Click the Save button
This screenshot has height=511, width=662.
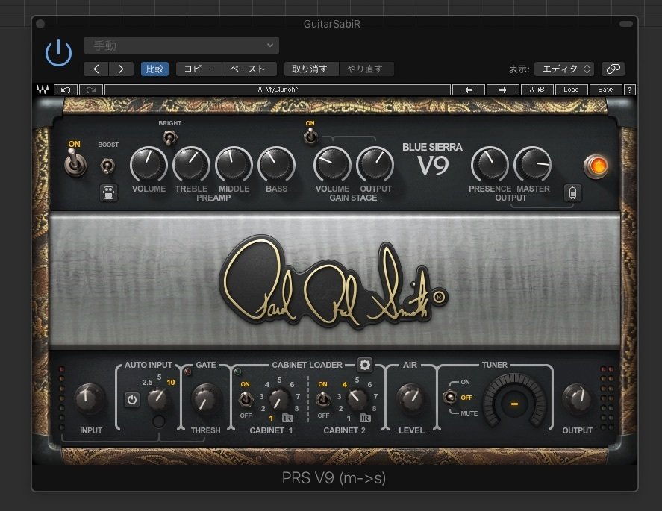click(605, 90)
